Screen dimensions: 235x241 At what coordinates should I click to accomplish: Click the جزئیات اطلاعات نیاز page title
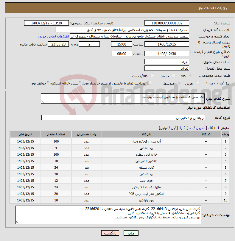point(213,8)
